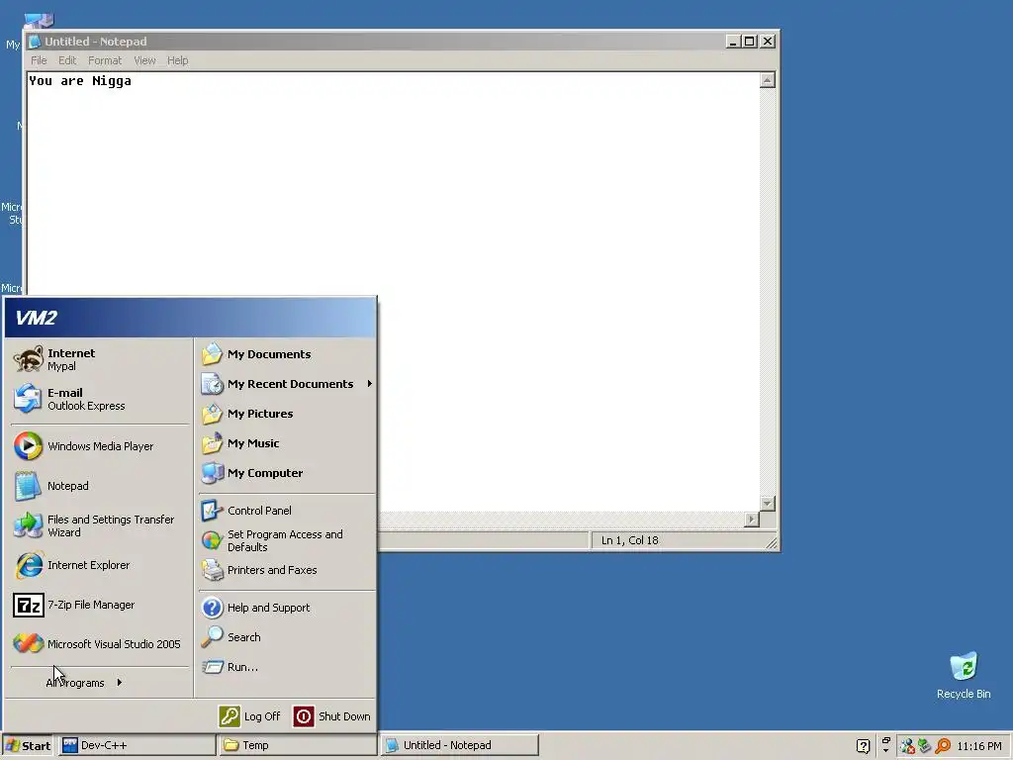1013x760 pixels.
Task: Click the safely remove hardware tray icon
Action: [x=925, y=746]
